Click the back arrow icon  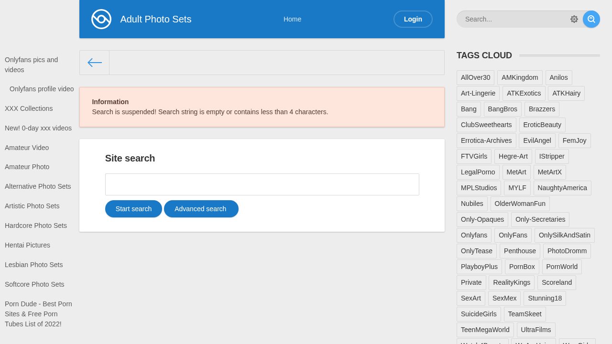tap(95, 63)
